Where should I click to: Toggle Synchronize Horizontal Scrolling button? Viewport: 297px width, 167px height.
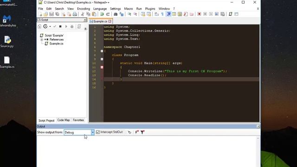(149, 14)
